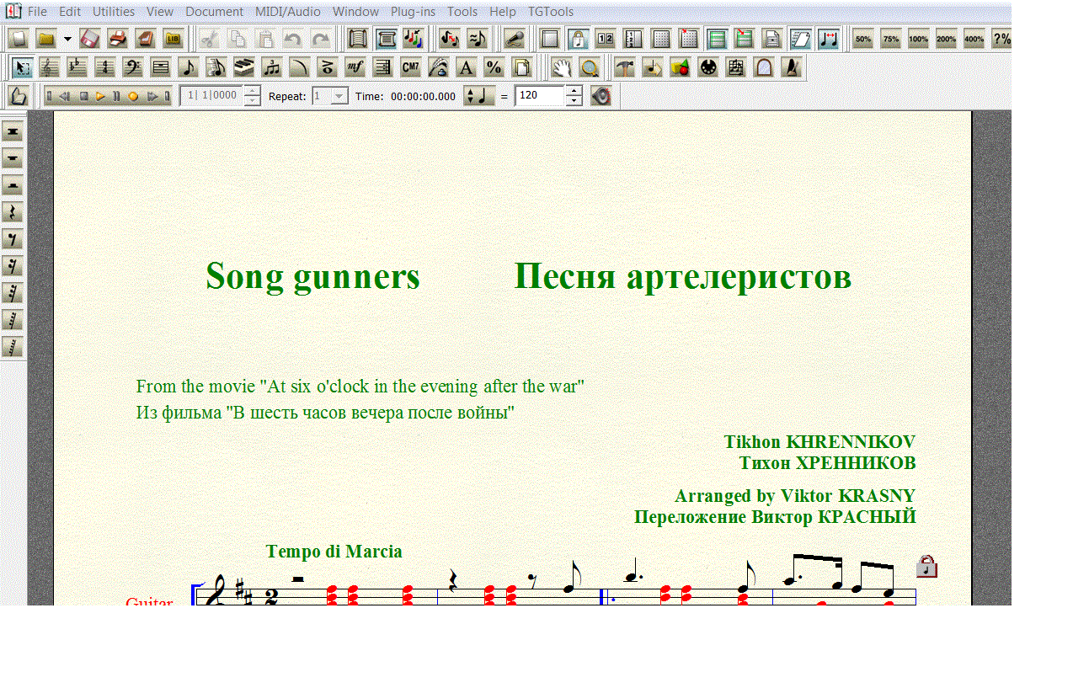The image size is (1073, 688).
Task: Click the Print icon
Action: [117, 39]
